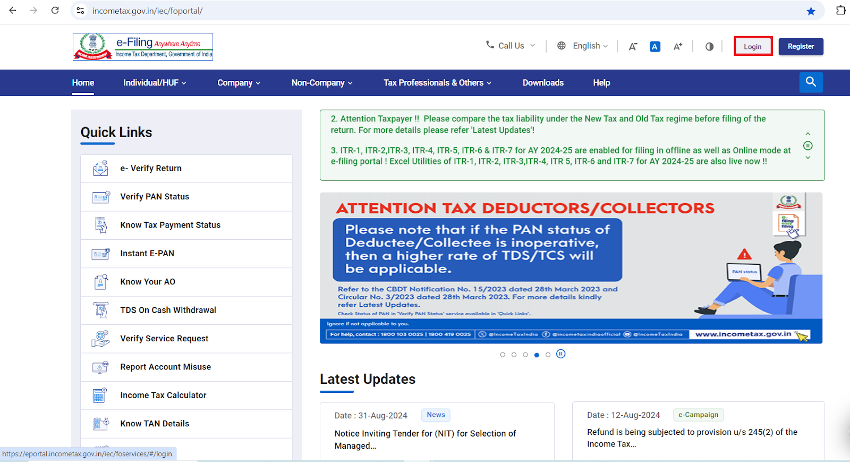
Task: Open the Verify Service Request link
Action: point(164,339)
